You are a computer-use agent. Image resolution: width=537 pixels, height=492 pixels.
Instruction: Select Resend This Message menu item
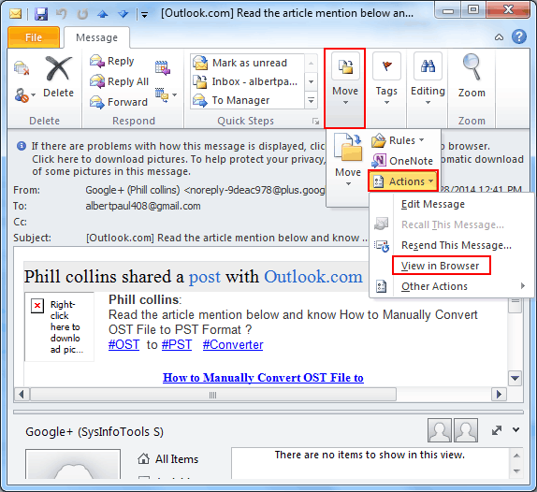click(457, 245)
